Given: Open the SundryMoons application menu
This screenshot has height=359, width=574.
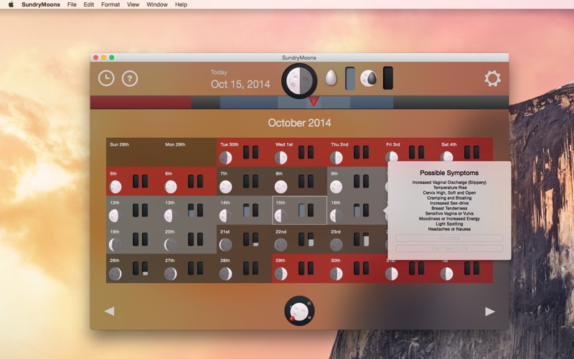Looking at the screenshot, I should [41, 4].
